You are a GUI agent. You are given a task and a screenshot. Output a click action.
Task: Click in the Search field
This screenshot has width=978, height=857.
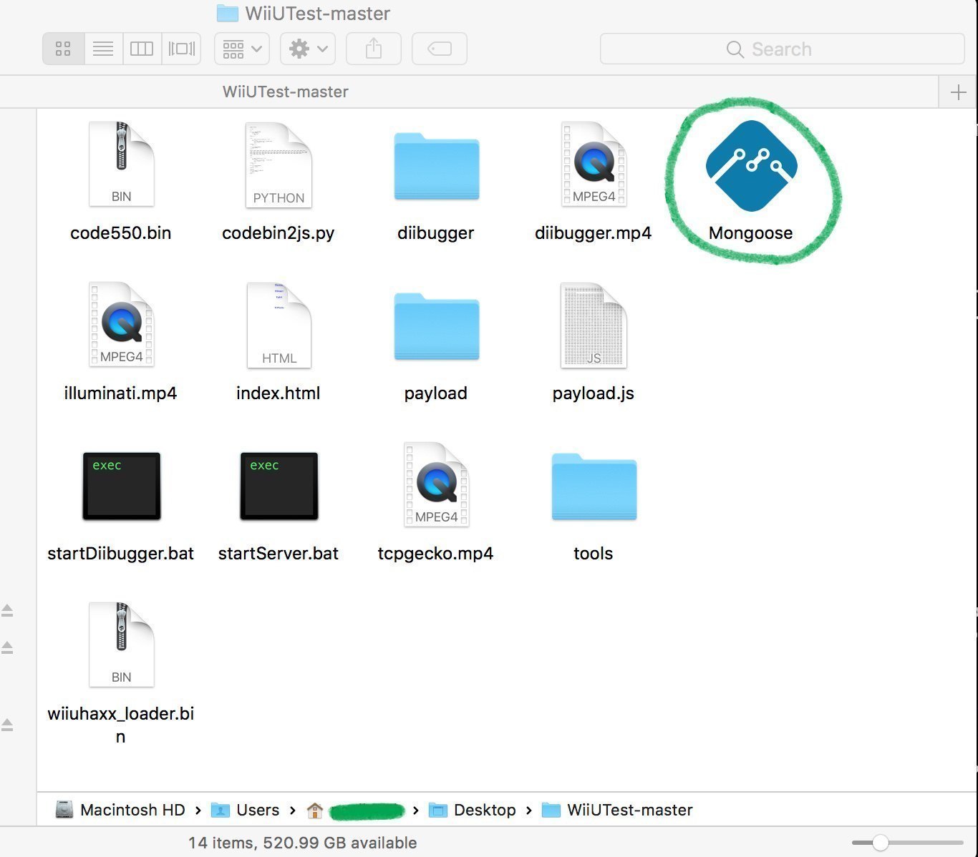(782, 49)
